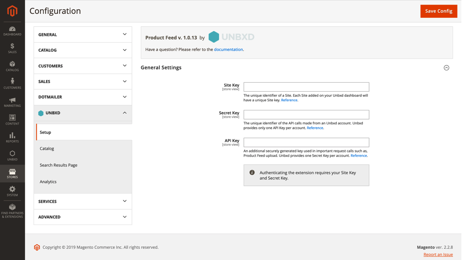
Task: Expand the Sales config section
Action: pos(83,82)
